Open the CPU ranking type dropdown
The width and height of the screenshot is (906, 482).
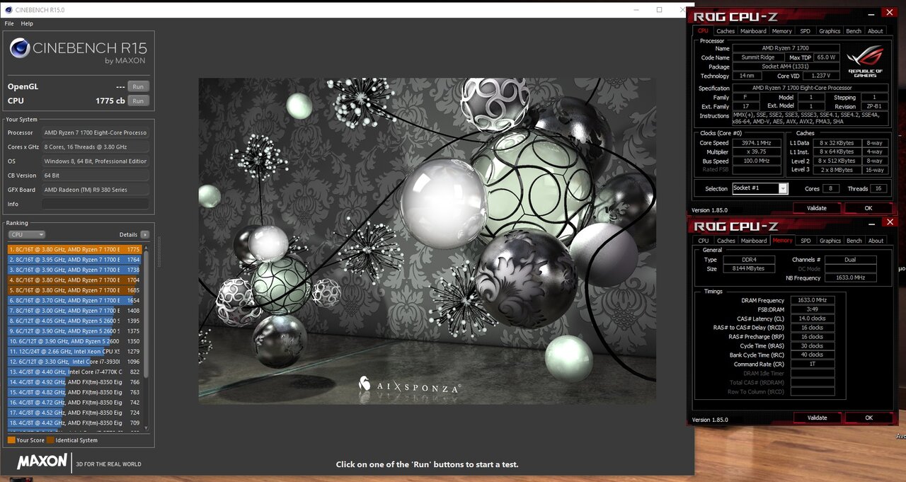27,234
